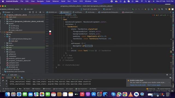Collapse the lib folder
Screen dimensions: 175x98
pos(5,36)
